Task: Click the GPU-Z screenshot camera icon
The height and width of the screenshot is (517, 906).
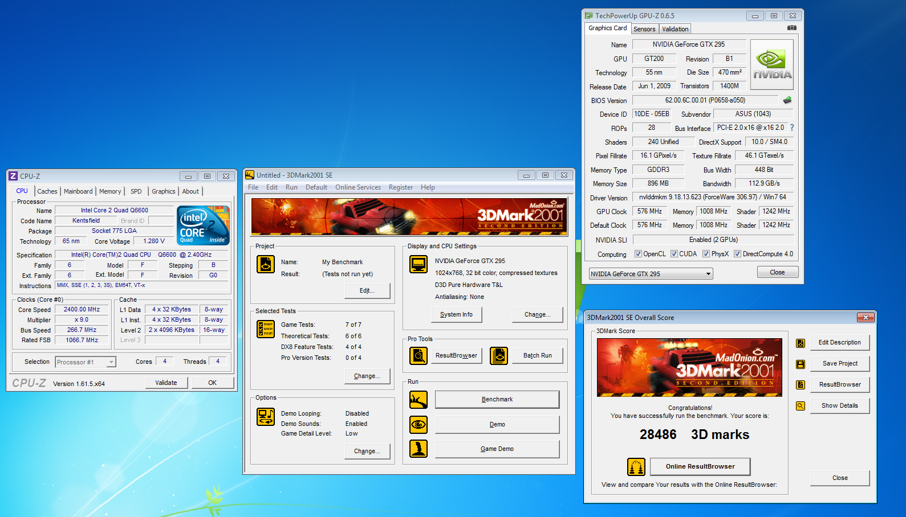Action: [x=791, y=28]
